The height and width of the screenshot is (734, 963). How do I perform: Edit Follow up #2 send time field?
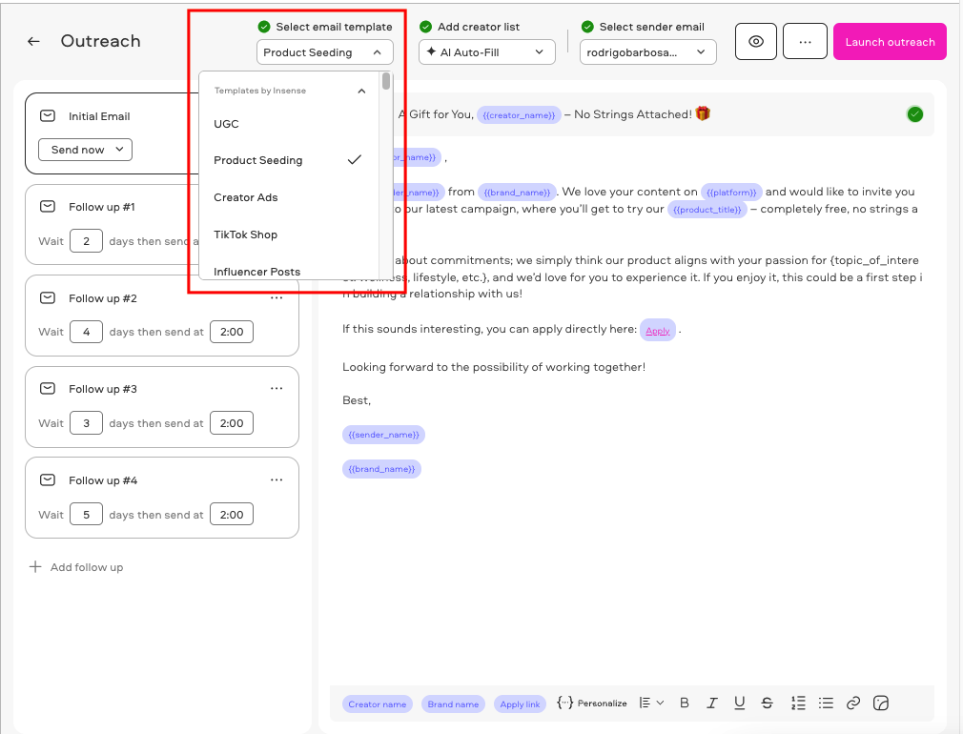click(232, 332)
